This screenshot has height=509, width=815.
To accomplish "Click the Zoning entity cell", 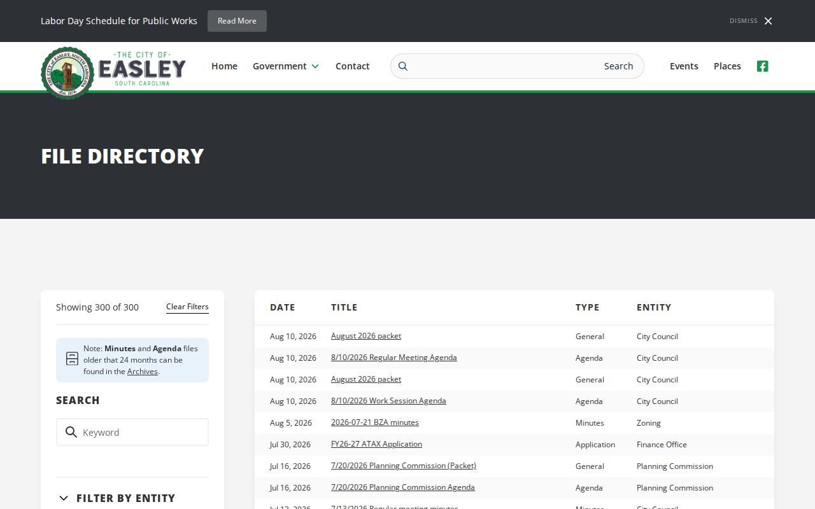I will [x=649, y=423].
